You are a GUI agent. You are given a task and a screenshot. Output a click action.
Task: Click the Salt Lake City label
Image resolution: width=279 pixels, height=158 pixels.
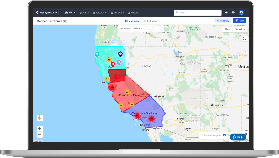[x=181, y=56]
